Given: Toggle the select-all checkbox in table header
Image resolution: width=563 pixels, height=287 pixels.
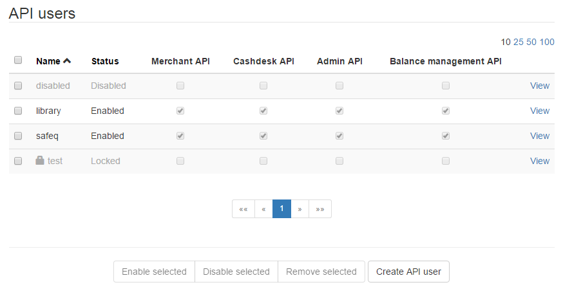Looking at the screenshot, I should [x=18, y=60].
